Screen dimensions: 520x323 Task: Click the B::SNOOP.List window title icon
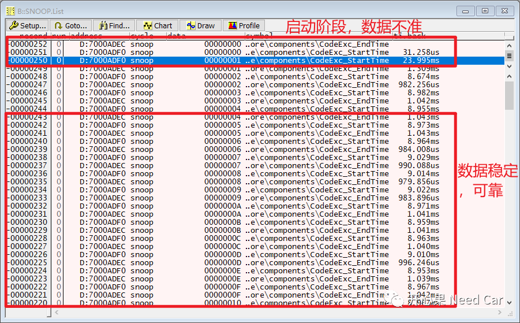10,10
